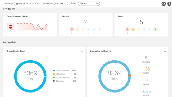Open the settings gear icon
Image resolution: width=172 pixels, height=97 pixels.
[x=164, y=4]
